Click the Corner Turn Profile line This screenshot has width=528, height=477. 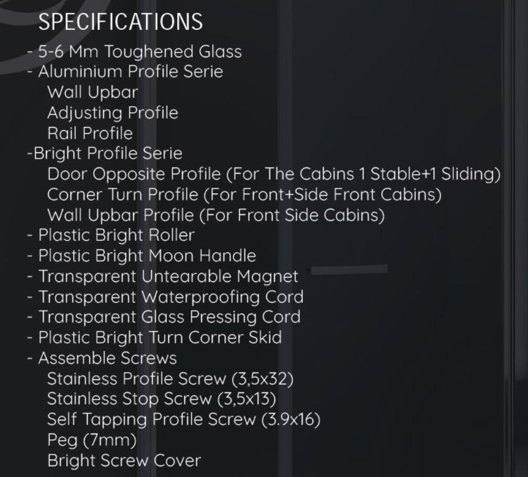point(243,194)
